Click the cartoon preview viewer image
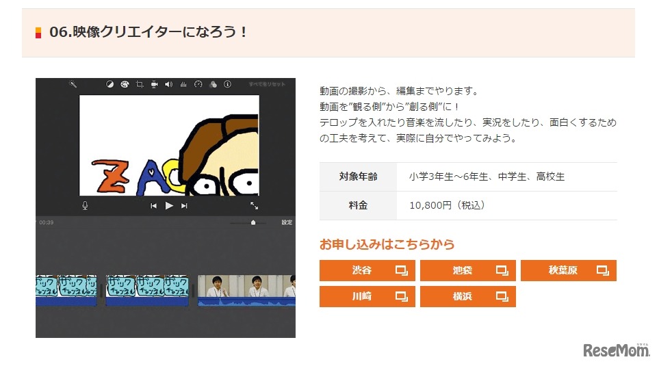The image size is (659, 366). click(x=169, y=146)
